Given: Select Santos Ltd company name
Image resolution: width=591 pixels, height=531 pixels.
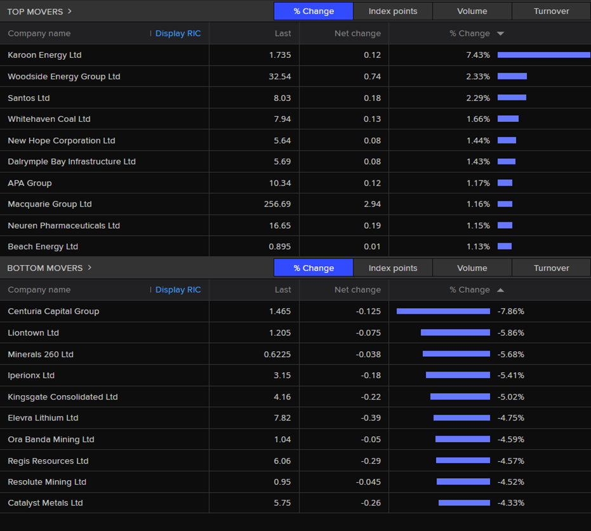Looking at the screenshot, I should pos(29,98).
